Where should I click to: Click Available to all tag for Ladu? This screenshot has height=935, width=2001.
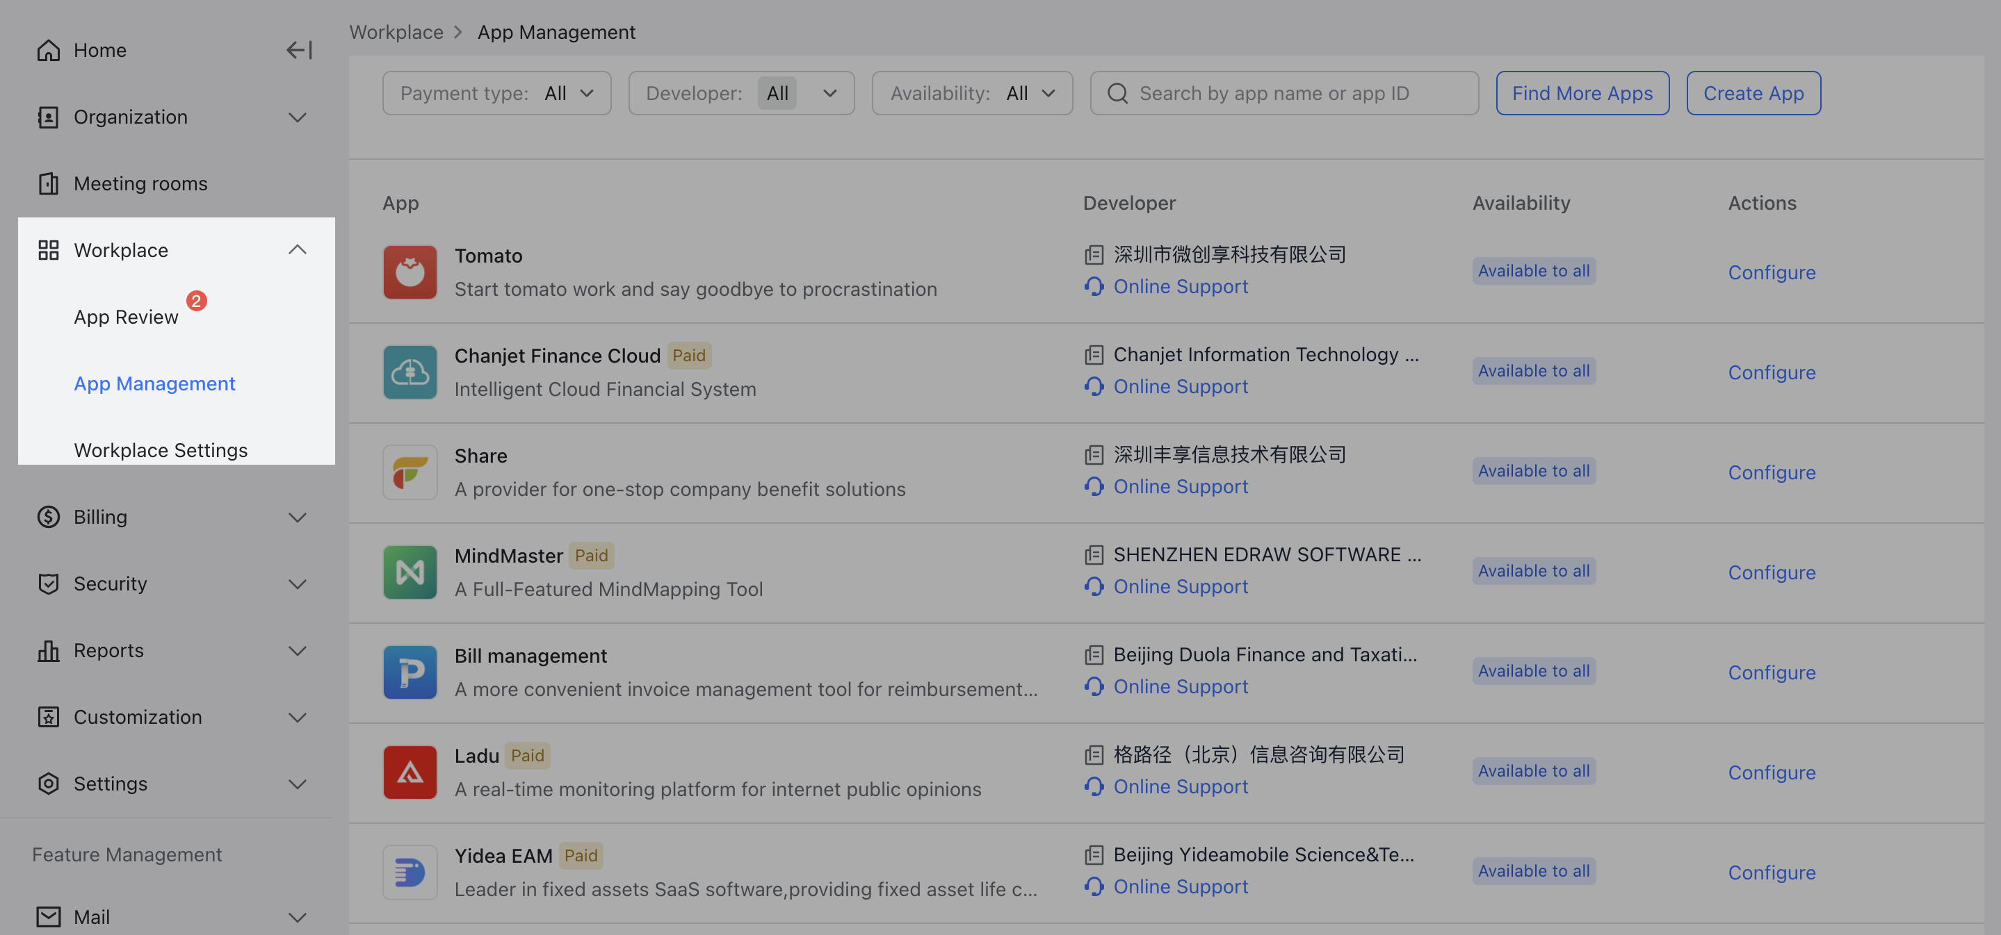[1533, 771]
